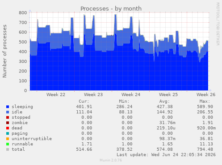Viewport: 222px width, 165px height.
Task: Click dead maximum value 920.00m
Action: point(206,128)
